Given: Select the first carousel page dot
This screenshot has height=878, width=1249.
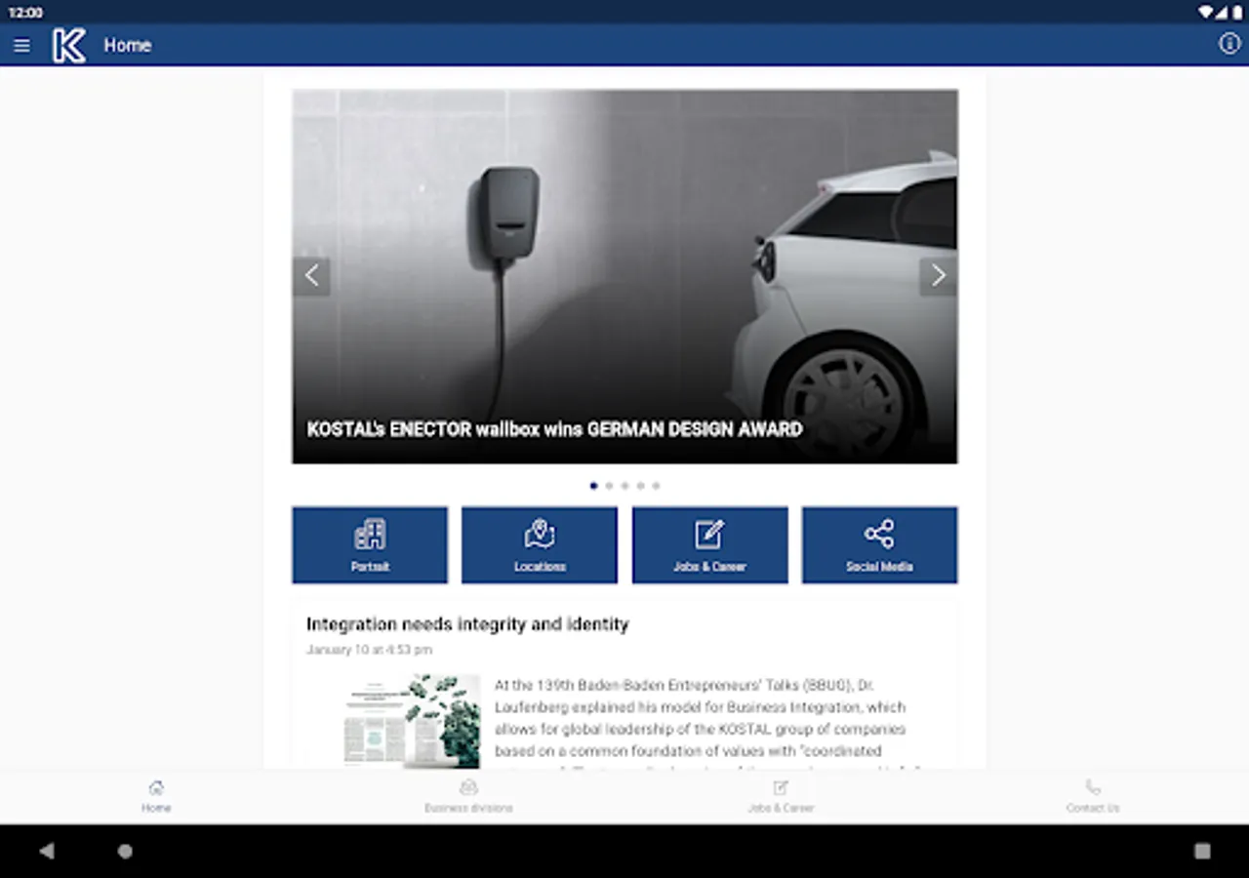Looking at the screenshot, I should click(x=593, y=485).
